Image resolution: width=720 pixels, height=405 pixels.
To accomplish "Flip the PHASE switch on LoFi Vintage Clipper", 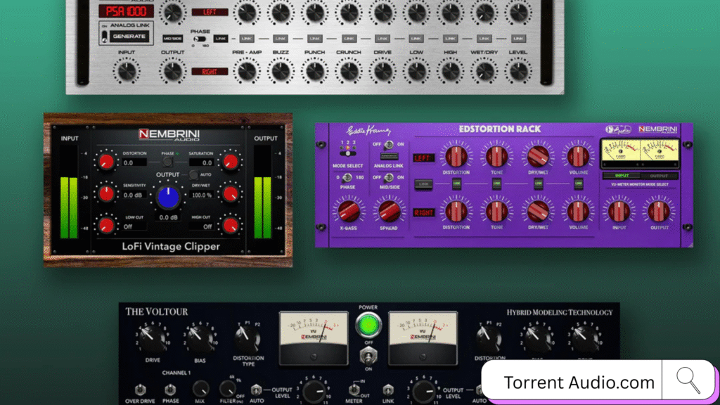I will coord(167,160).
